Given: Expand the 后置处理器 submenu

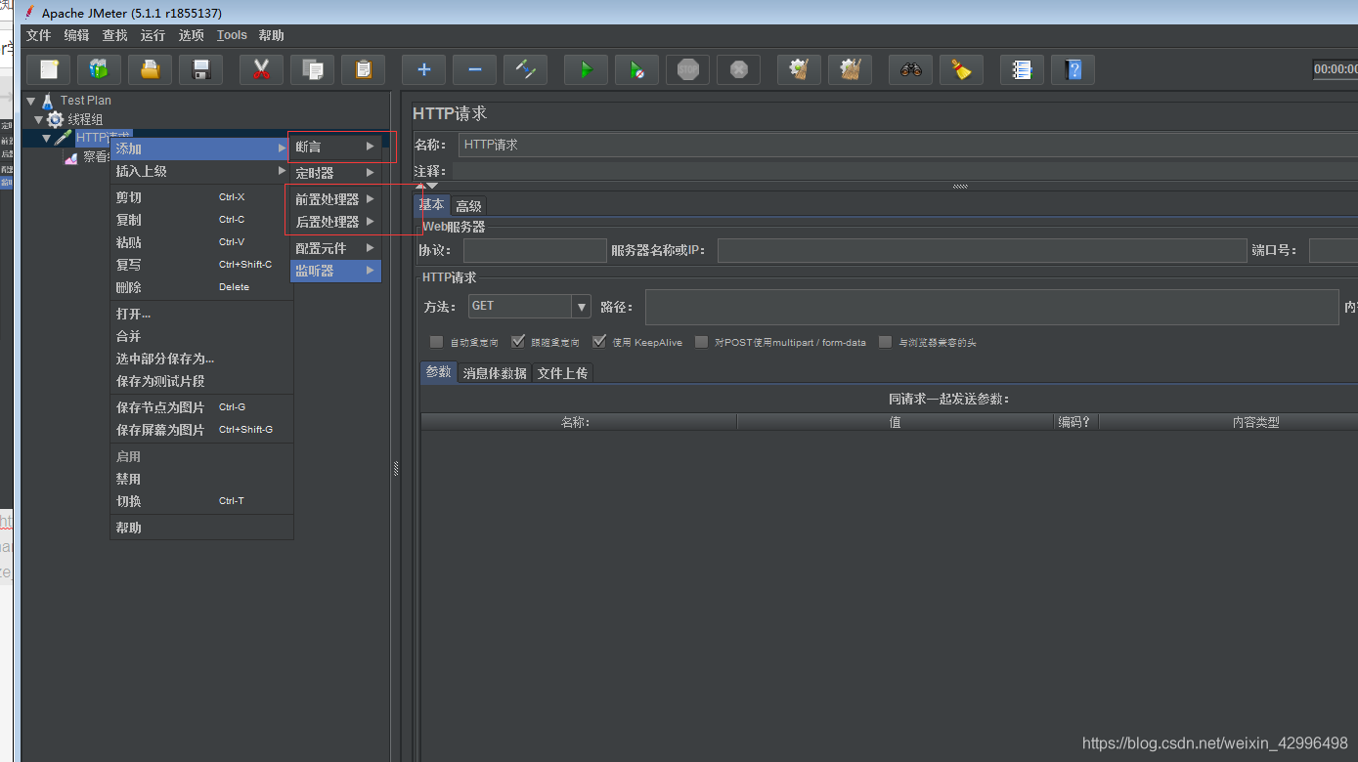Looking at the screenshot, I should point(335,222).
